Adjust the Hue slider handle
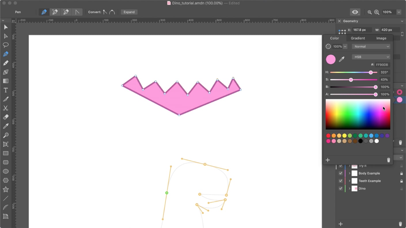Image resolution: width=406 pixels, height=228 pixels. click(371, 72)
